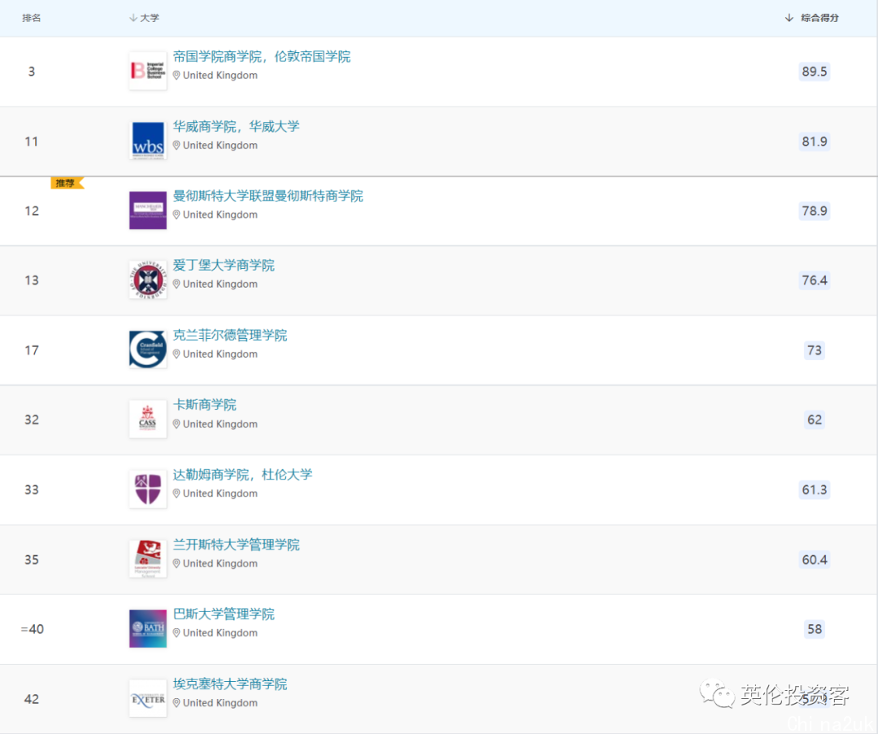Click rank number 12

click(x=32, y=211)
